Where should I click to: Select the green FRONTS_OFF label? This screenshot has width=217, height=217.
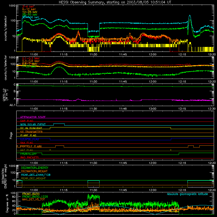click(x=28, y=154)
